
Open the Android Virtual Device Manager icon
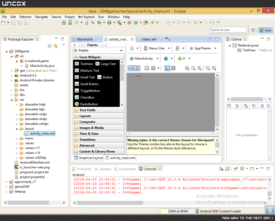tap(70, 23)
